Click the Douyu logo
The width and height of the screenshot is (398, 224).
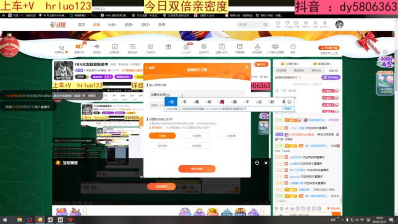58,24
